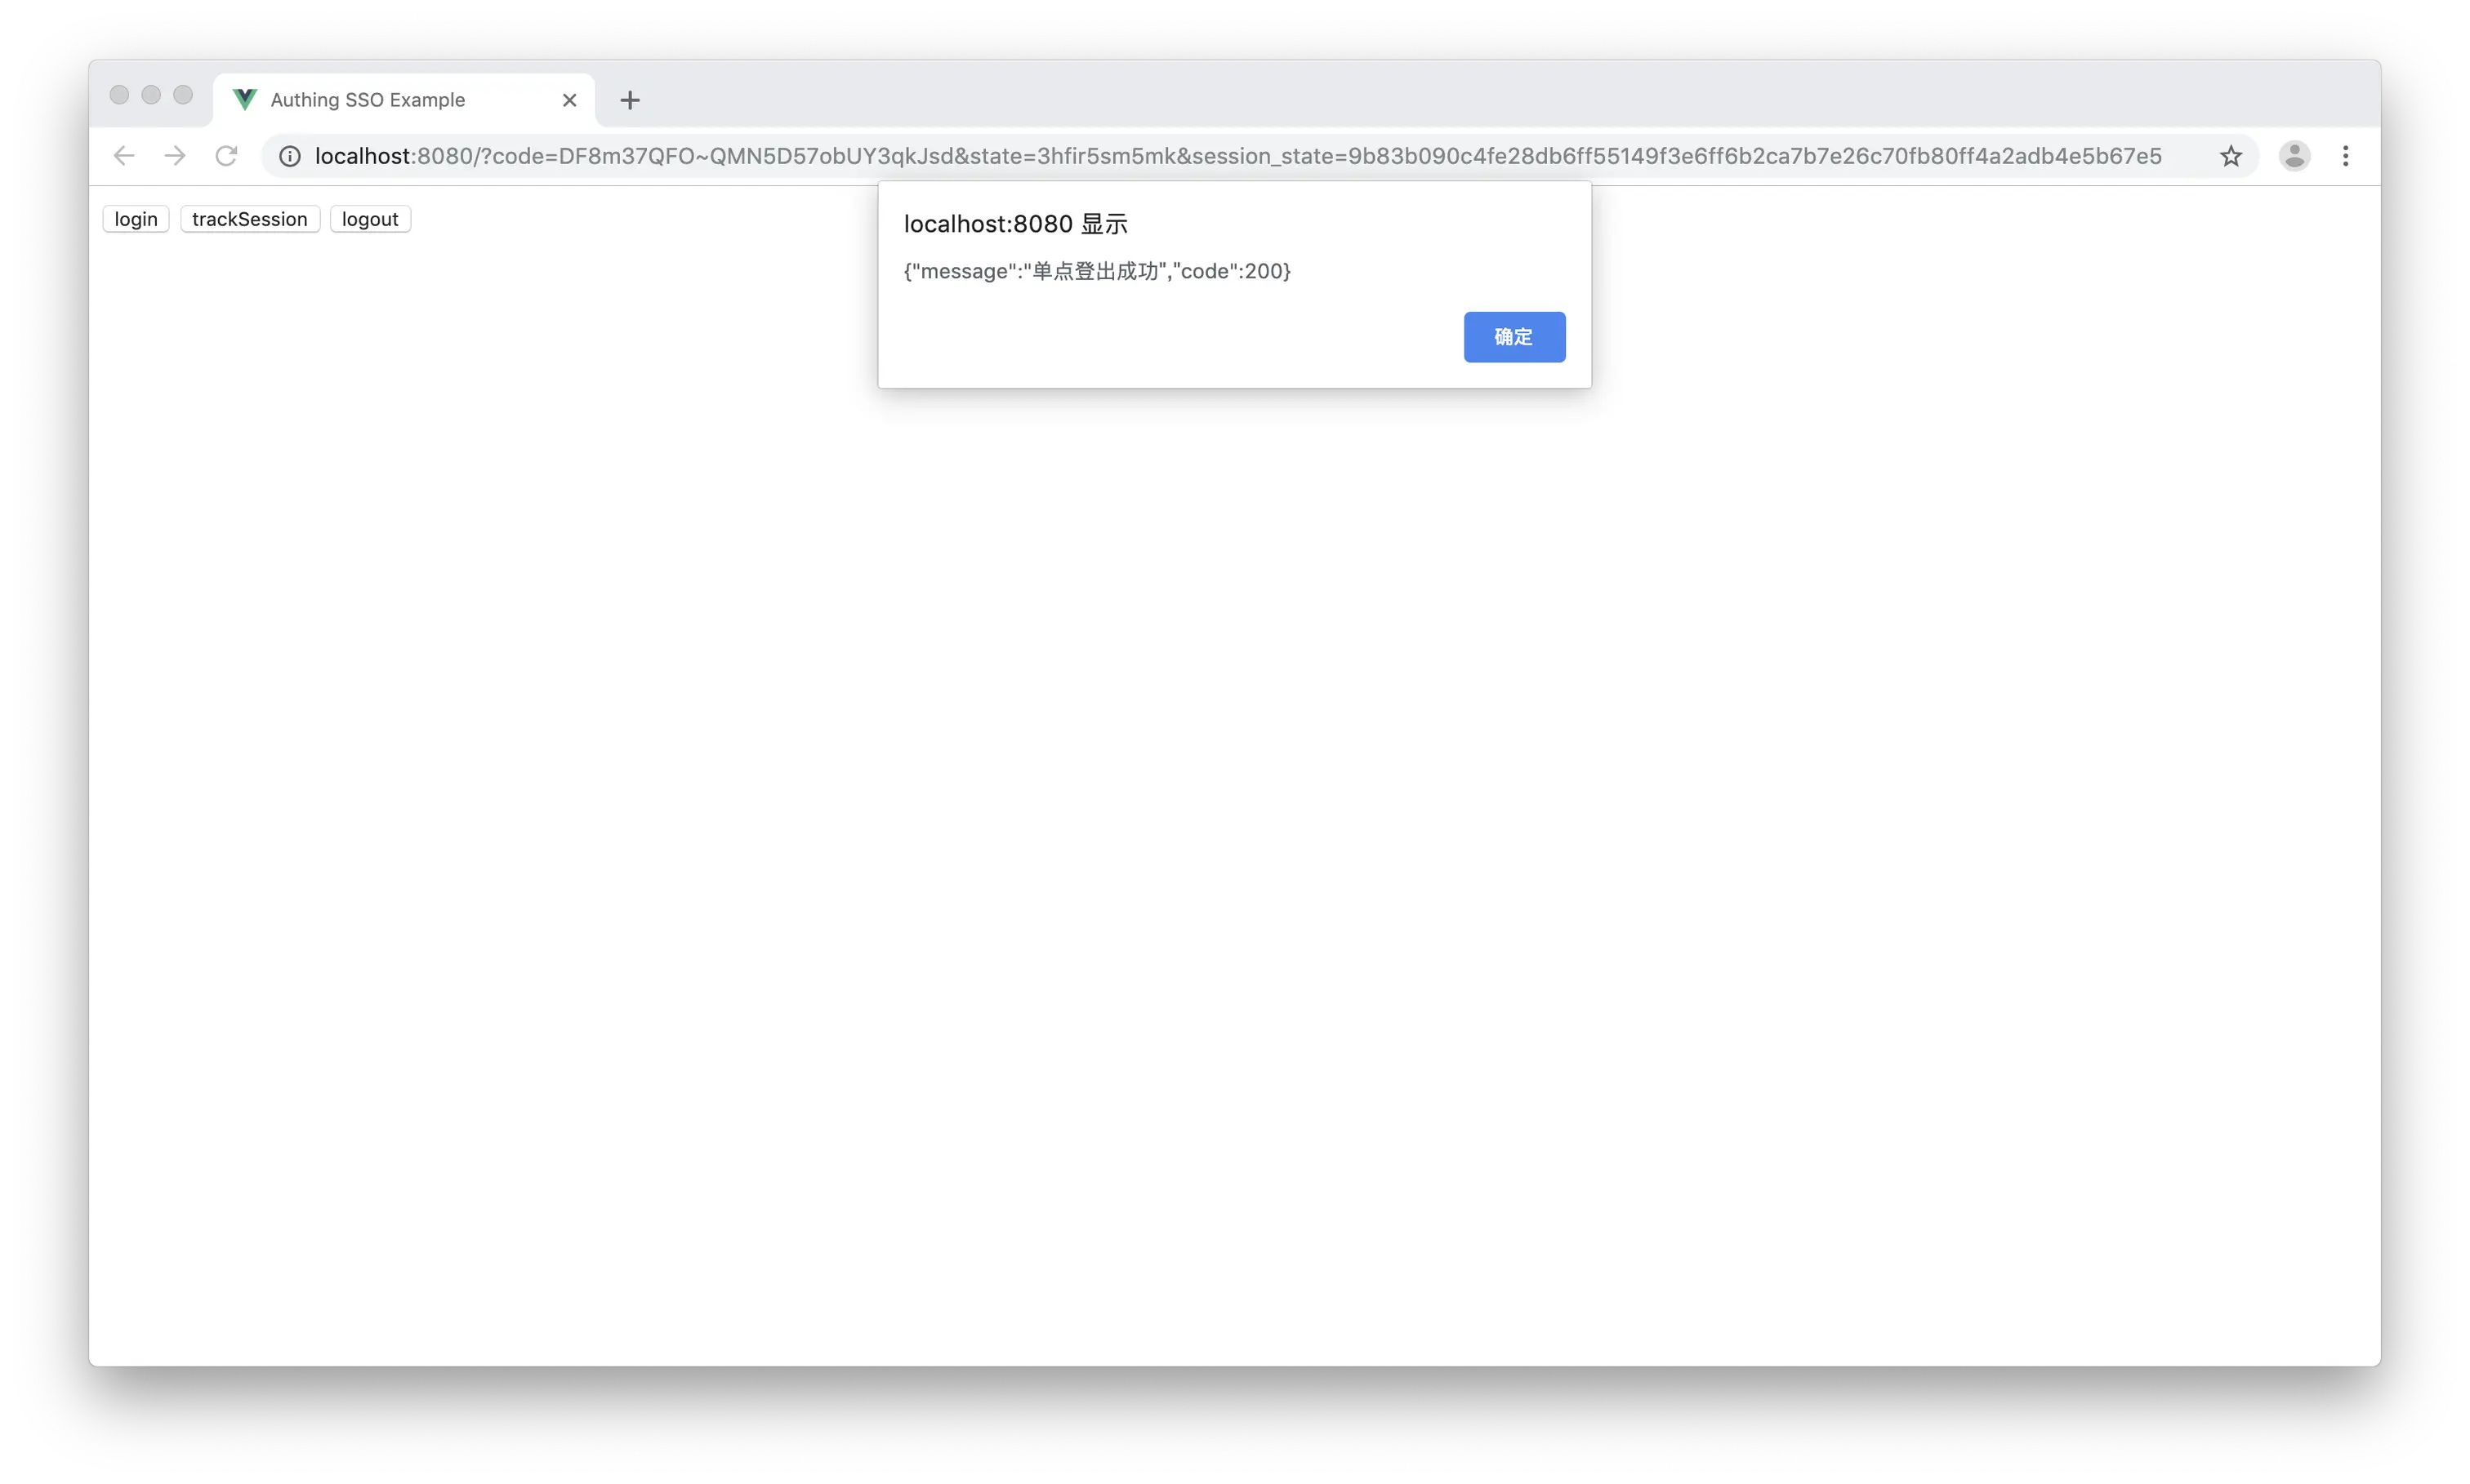This screenshot has width=2470, height=1484.
Task: Click the red close window button
Action: pos(119,95)
